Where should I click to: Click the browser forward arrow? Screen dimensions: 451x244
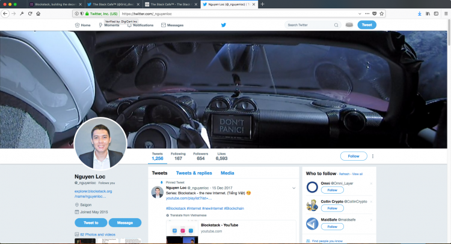pos(13,13)
